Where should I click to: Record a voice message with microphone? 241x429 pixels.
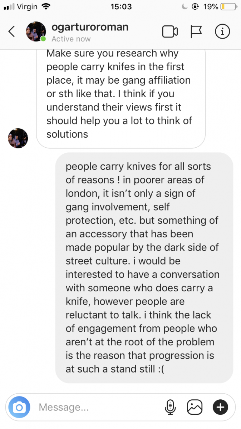click(171, 407)
